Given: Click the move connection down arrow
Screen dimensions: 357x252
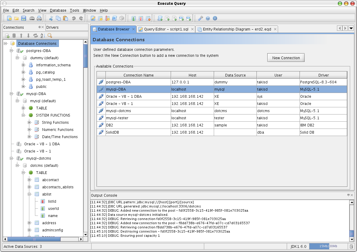Looking at the screenshot, I should (28, 36).
